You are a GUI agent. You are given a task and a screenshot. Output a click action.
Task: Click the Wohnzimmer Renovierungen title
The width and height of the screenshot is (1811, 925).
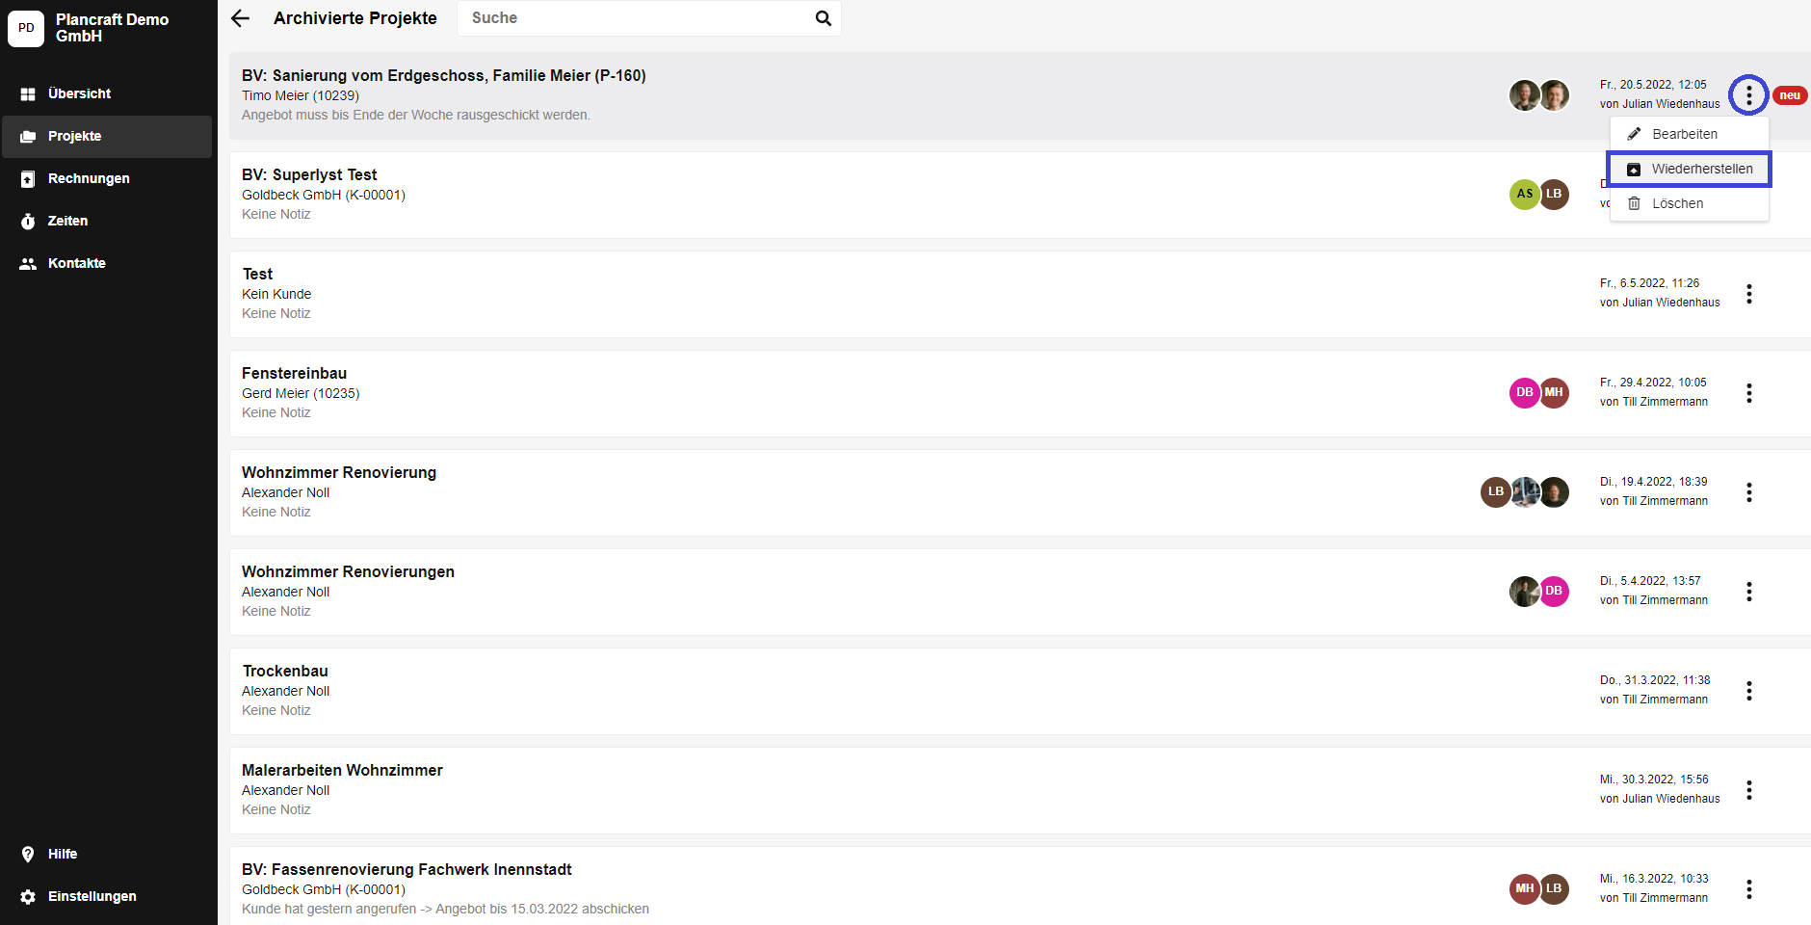pos(348,572)
